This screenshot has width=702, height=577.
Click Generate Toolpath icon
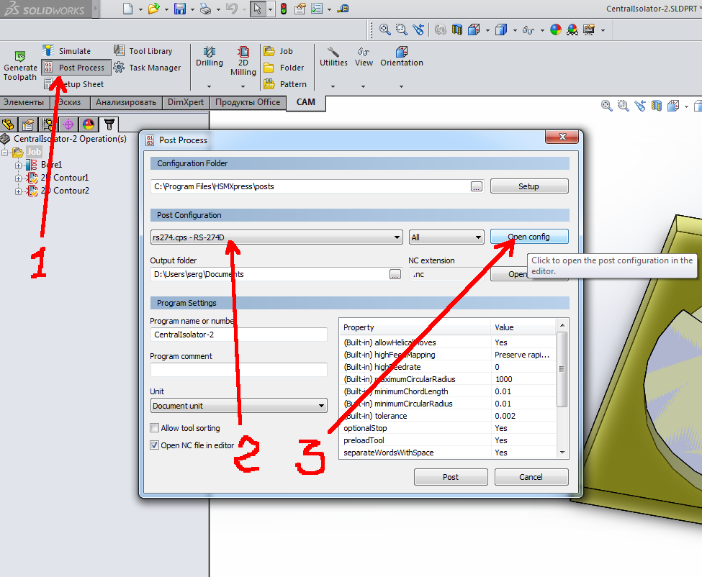19,66
